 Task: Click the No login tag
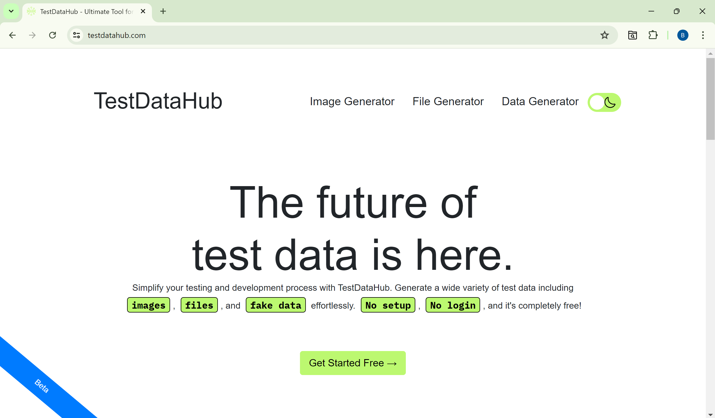453,305
